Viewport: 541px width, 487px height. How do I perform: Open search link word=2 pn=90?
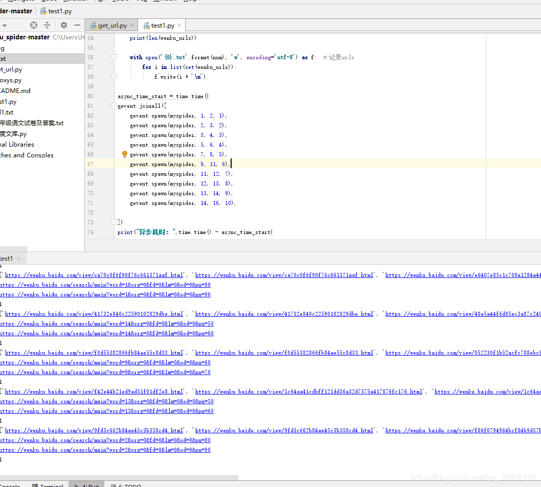(x=105, y=450)
